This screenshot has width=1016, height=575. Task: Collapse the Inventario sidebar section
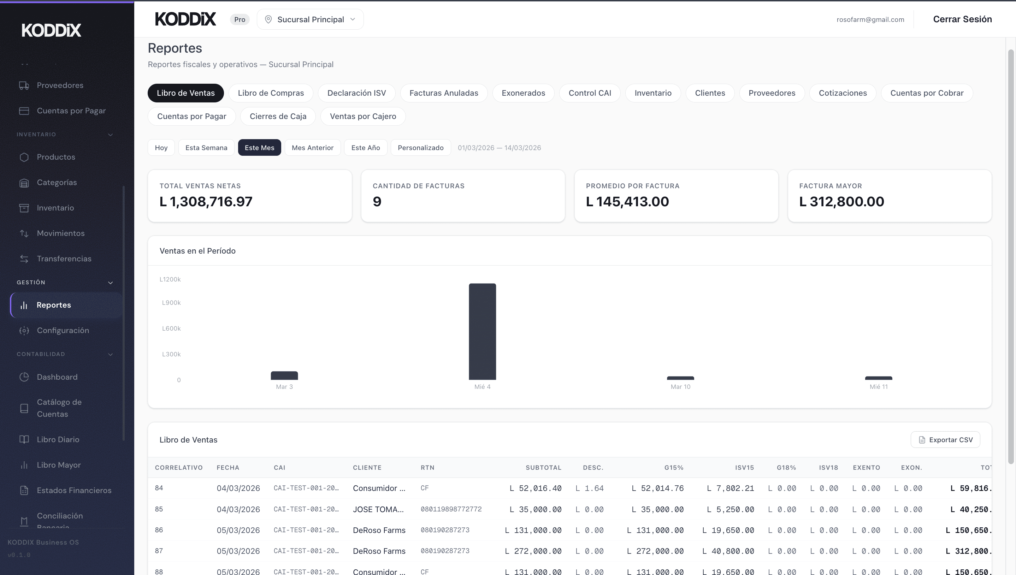(x=110, y=135)
